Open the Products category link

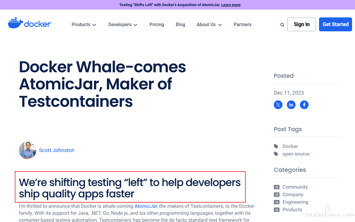(292, 210)
